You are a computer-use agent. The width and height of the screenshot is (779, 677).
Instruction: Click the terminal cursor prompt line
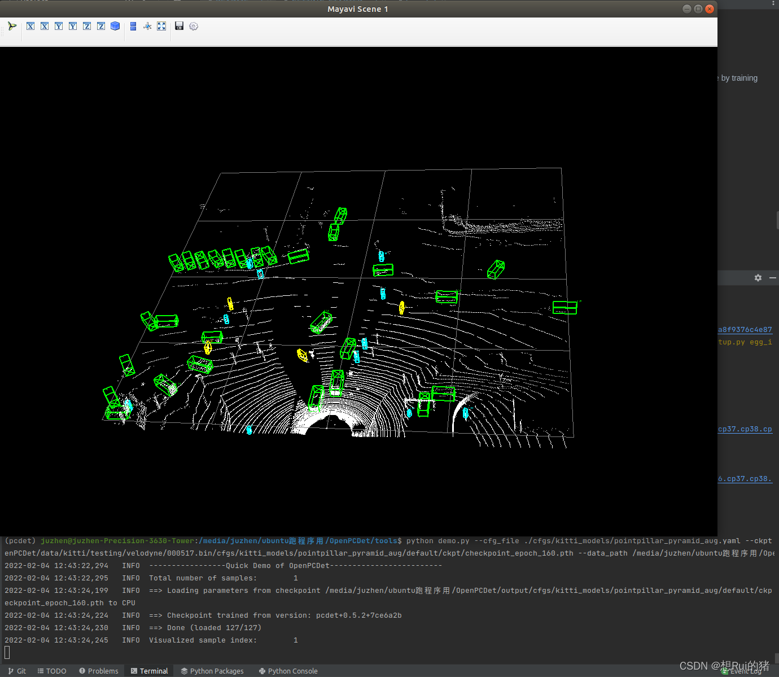click(x=7, y=653)
